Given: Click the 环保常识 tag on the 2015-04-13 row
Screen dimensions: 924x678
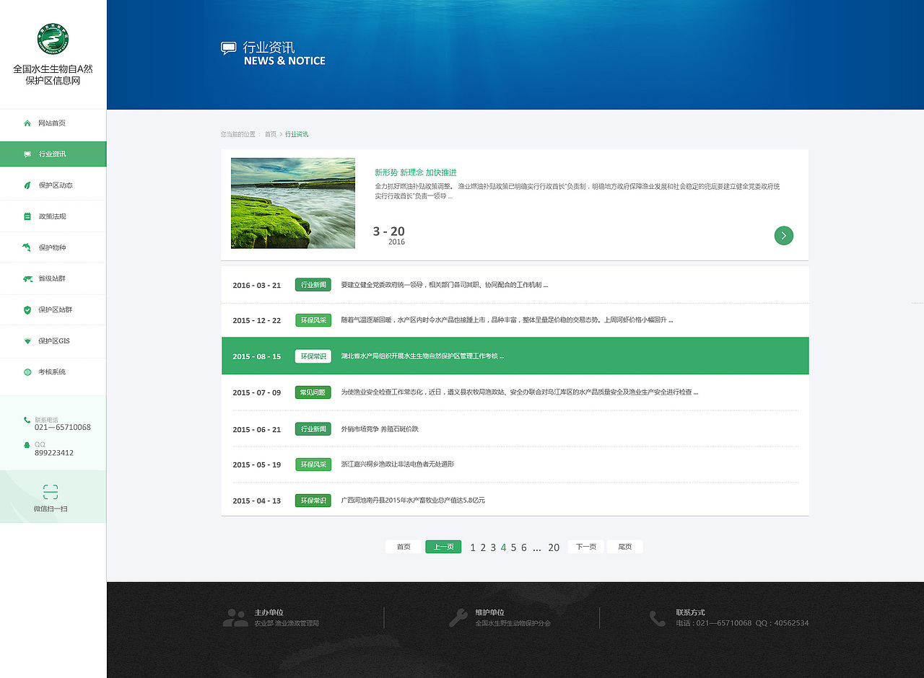Looking at the screenshot, I should (x=313, y=501).
